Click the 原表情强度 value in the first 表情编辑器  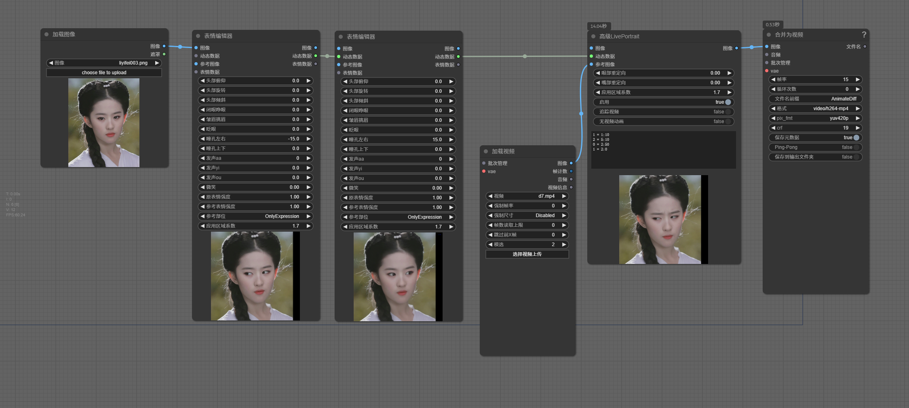coord(294,197)
